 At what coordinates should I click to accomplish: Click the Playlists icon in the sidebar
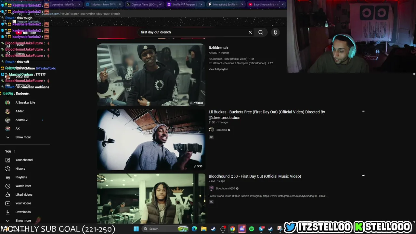[8, 177]
